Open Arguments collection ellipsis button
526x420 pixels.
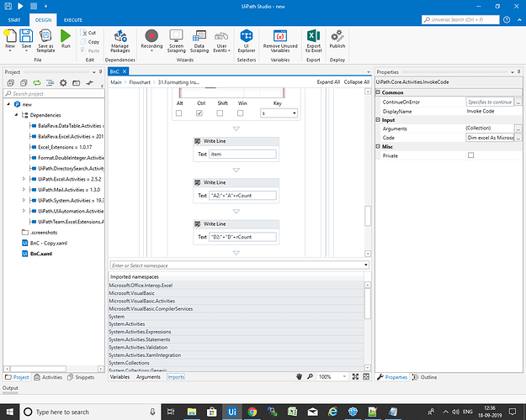[x=518, y=129]
